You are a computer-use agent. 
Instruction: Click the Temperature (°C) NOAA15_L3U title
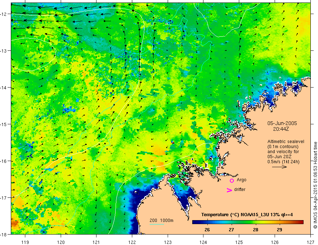pyautogui.click(x=247, y=215)
